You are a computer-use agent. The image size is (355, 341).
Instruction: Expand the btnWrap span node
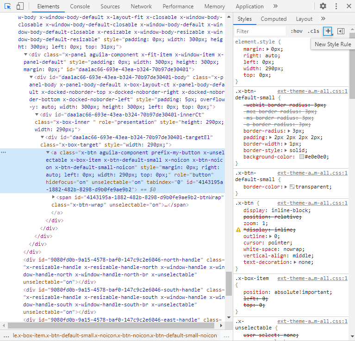point(53,197)
